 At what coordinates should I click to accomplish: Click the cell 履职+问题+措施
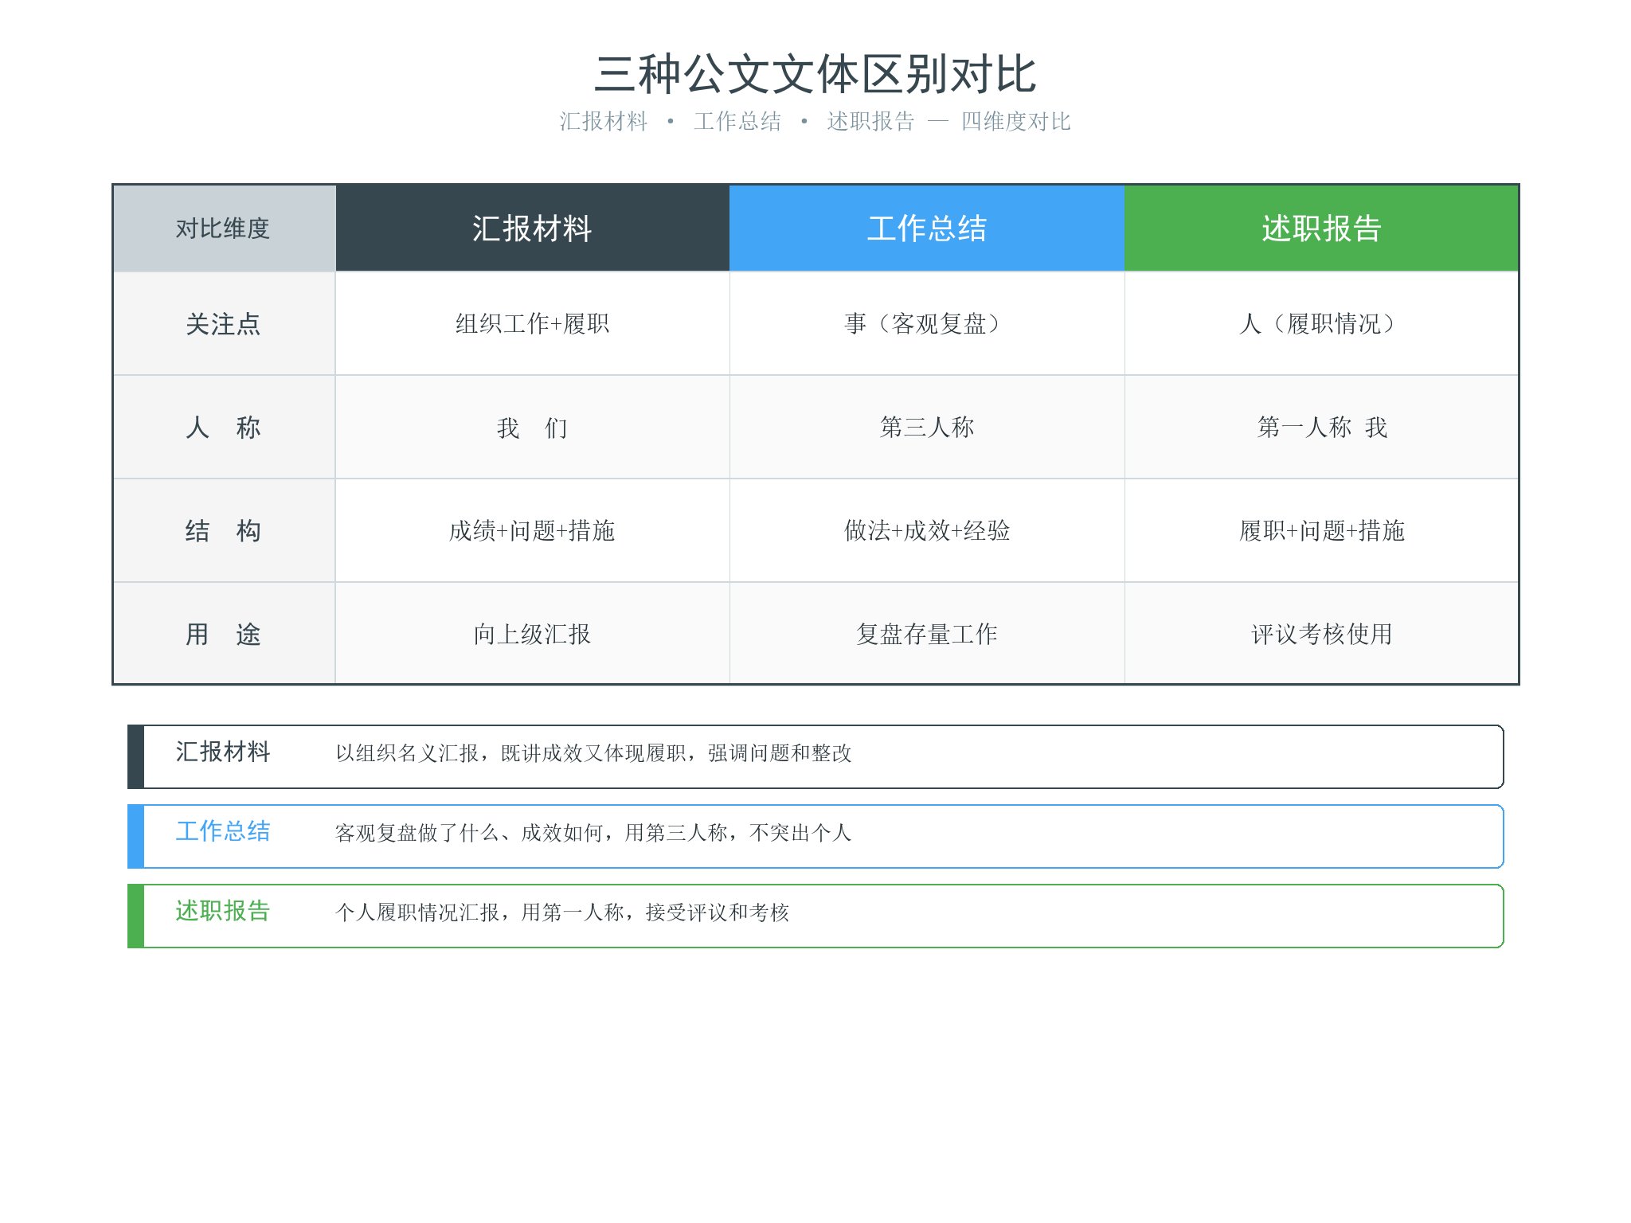(1321, 531)
